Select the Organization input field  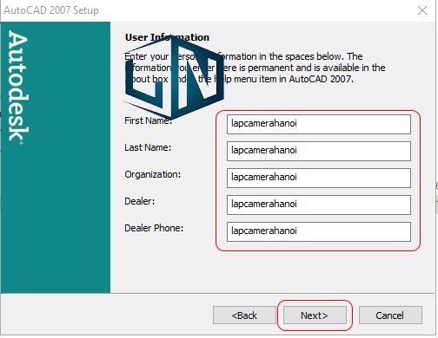tap(319, 178)
